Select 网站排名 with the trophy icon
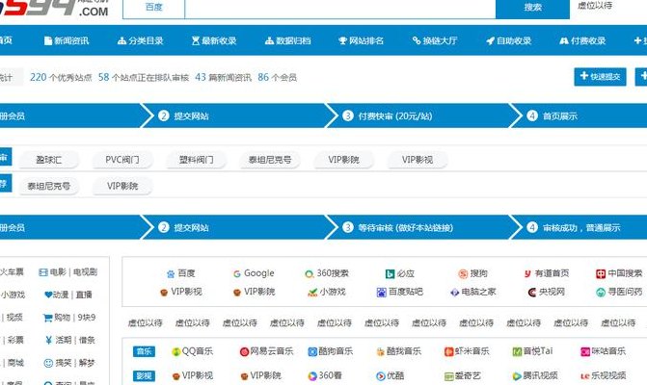The height and width of the screenshot is (385, 647). [x=361, y=40]
